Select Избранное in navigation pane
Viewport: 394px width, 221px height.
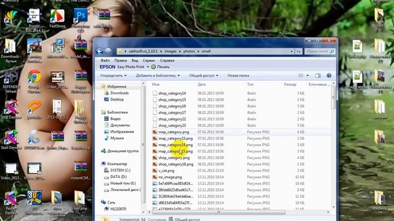(x=116, y=87)
